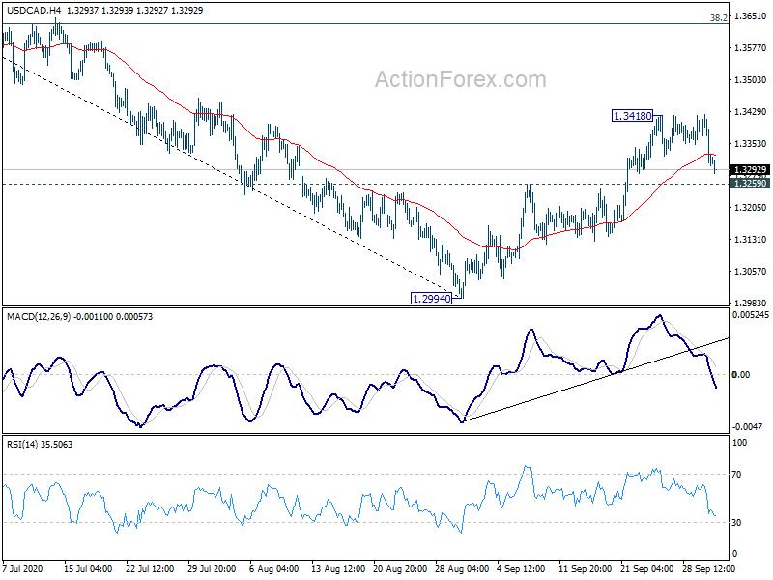Click the 1.35770 price axis value
The image size is (773, 580).
click(x=751, y=47)
